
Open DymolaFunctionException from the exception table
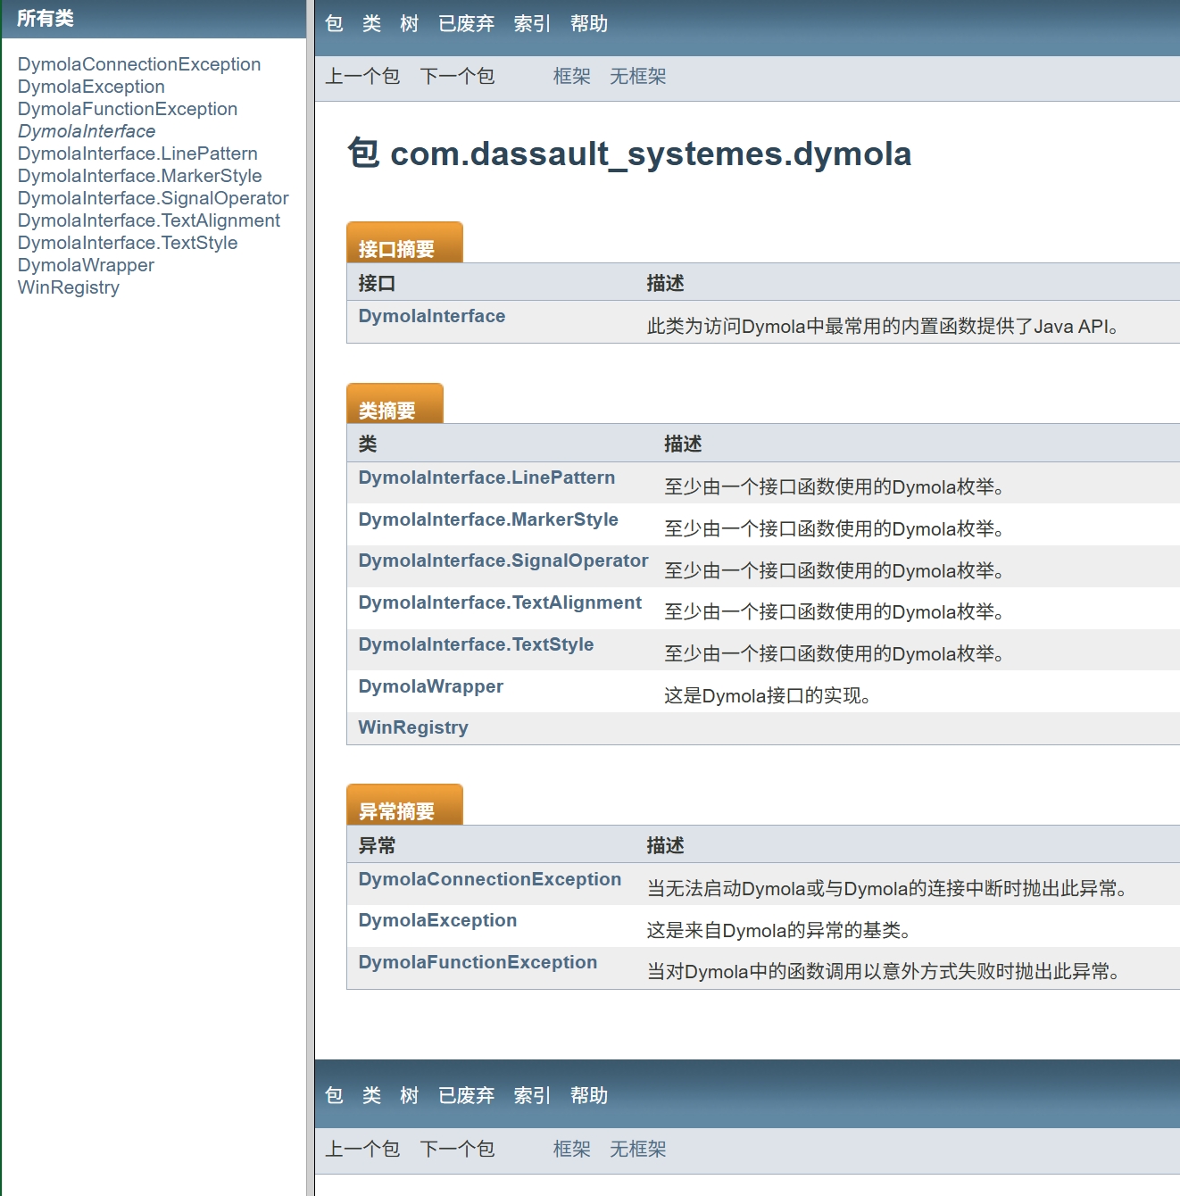click(478, 962)
